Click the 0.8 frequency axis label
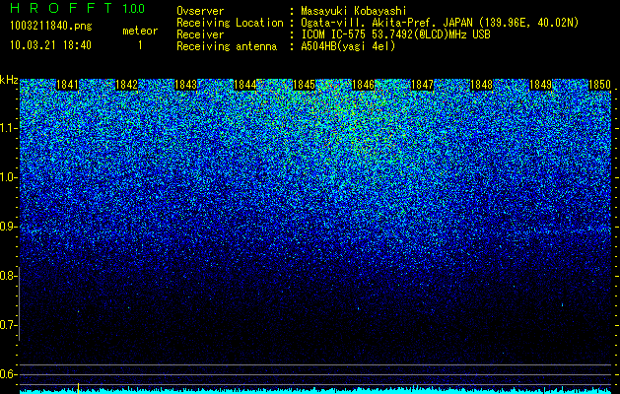 tap(9, 276)
